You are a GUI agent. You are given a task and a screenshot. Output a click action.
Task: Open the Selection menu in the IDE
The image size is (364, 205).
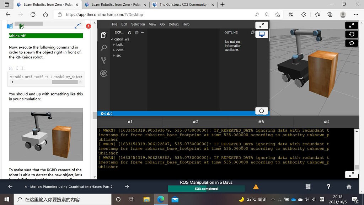point(138,24)
